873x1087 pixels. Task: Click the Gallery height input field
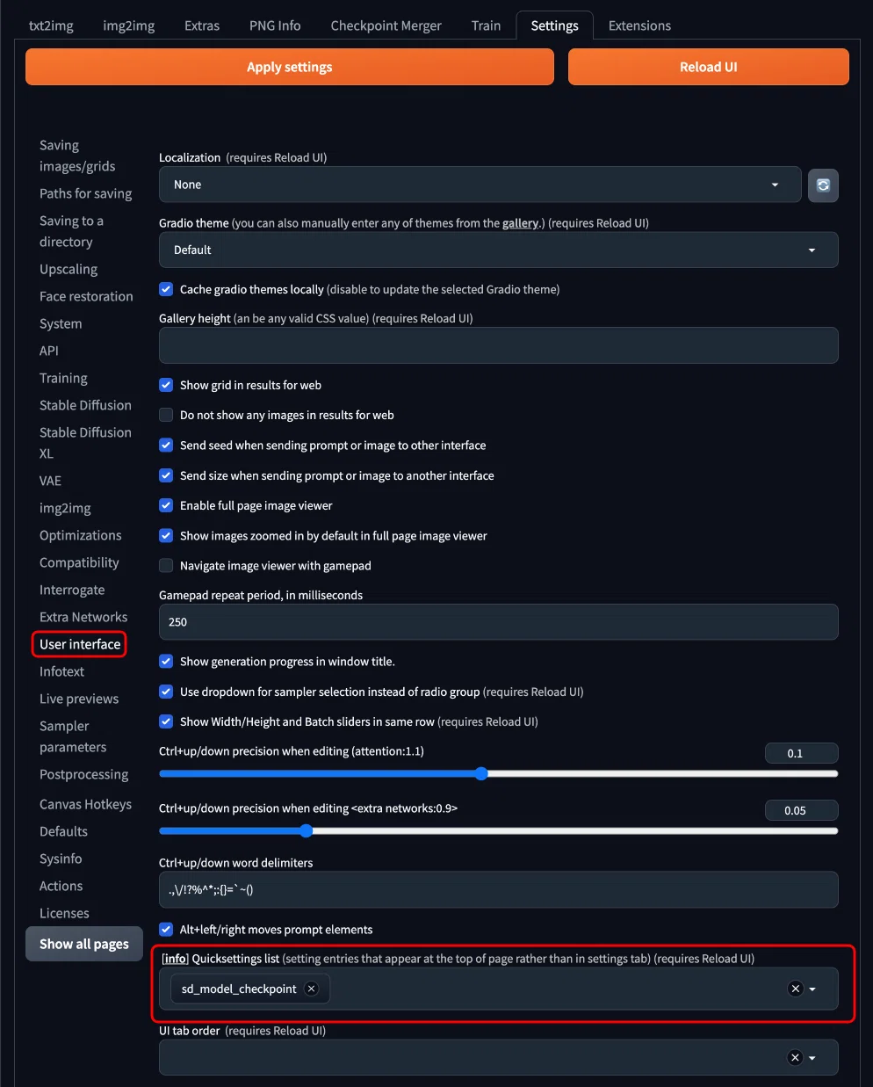click(498, 345)
